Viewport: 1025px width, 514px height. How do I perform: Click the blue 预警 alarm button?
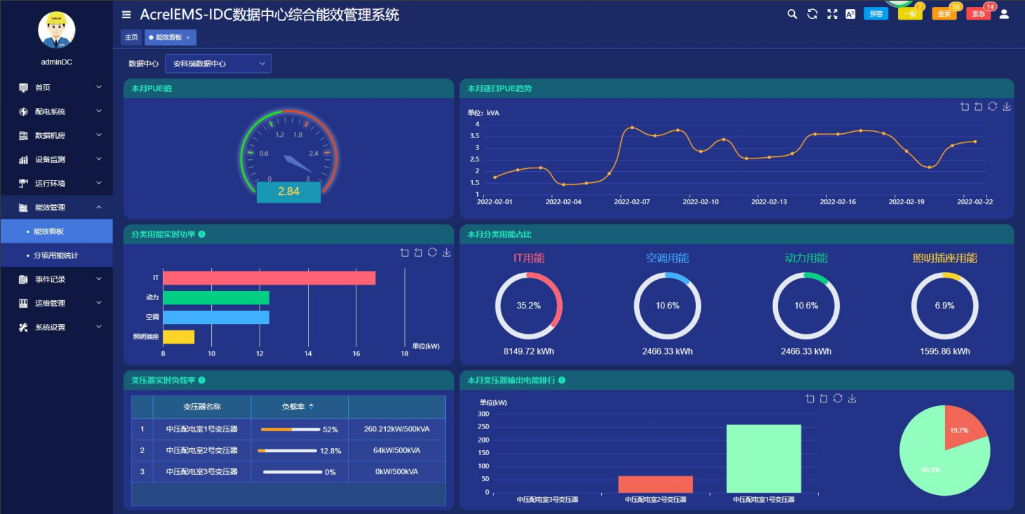click(x=876, y=14)
